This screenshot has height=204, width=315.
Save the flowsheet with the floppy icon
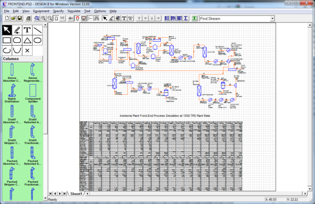(20, 18)
